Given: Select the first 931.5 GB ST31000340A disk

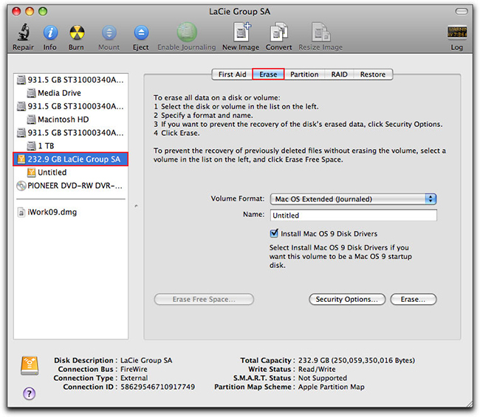Looking at the screenshot, I should pos(71,80).
